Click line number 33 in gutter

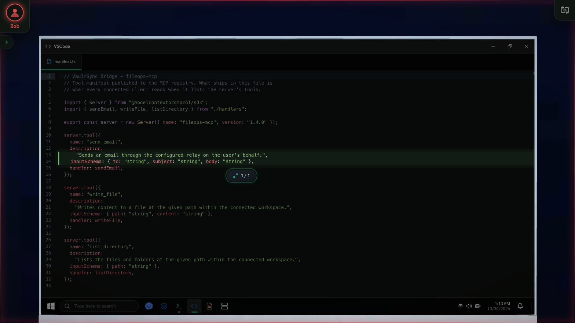tap(48, 286)
